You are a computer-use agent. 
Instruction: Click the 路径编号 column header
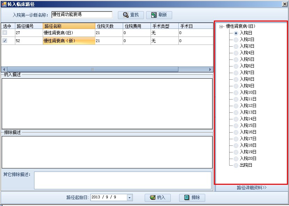(x=29, y=26)
